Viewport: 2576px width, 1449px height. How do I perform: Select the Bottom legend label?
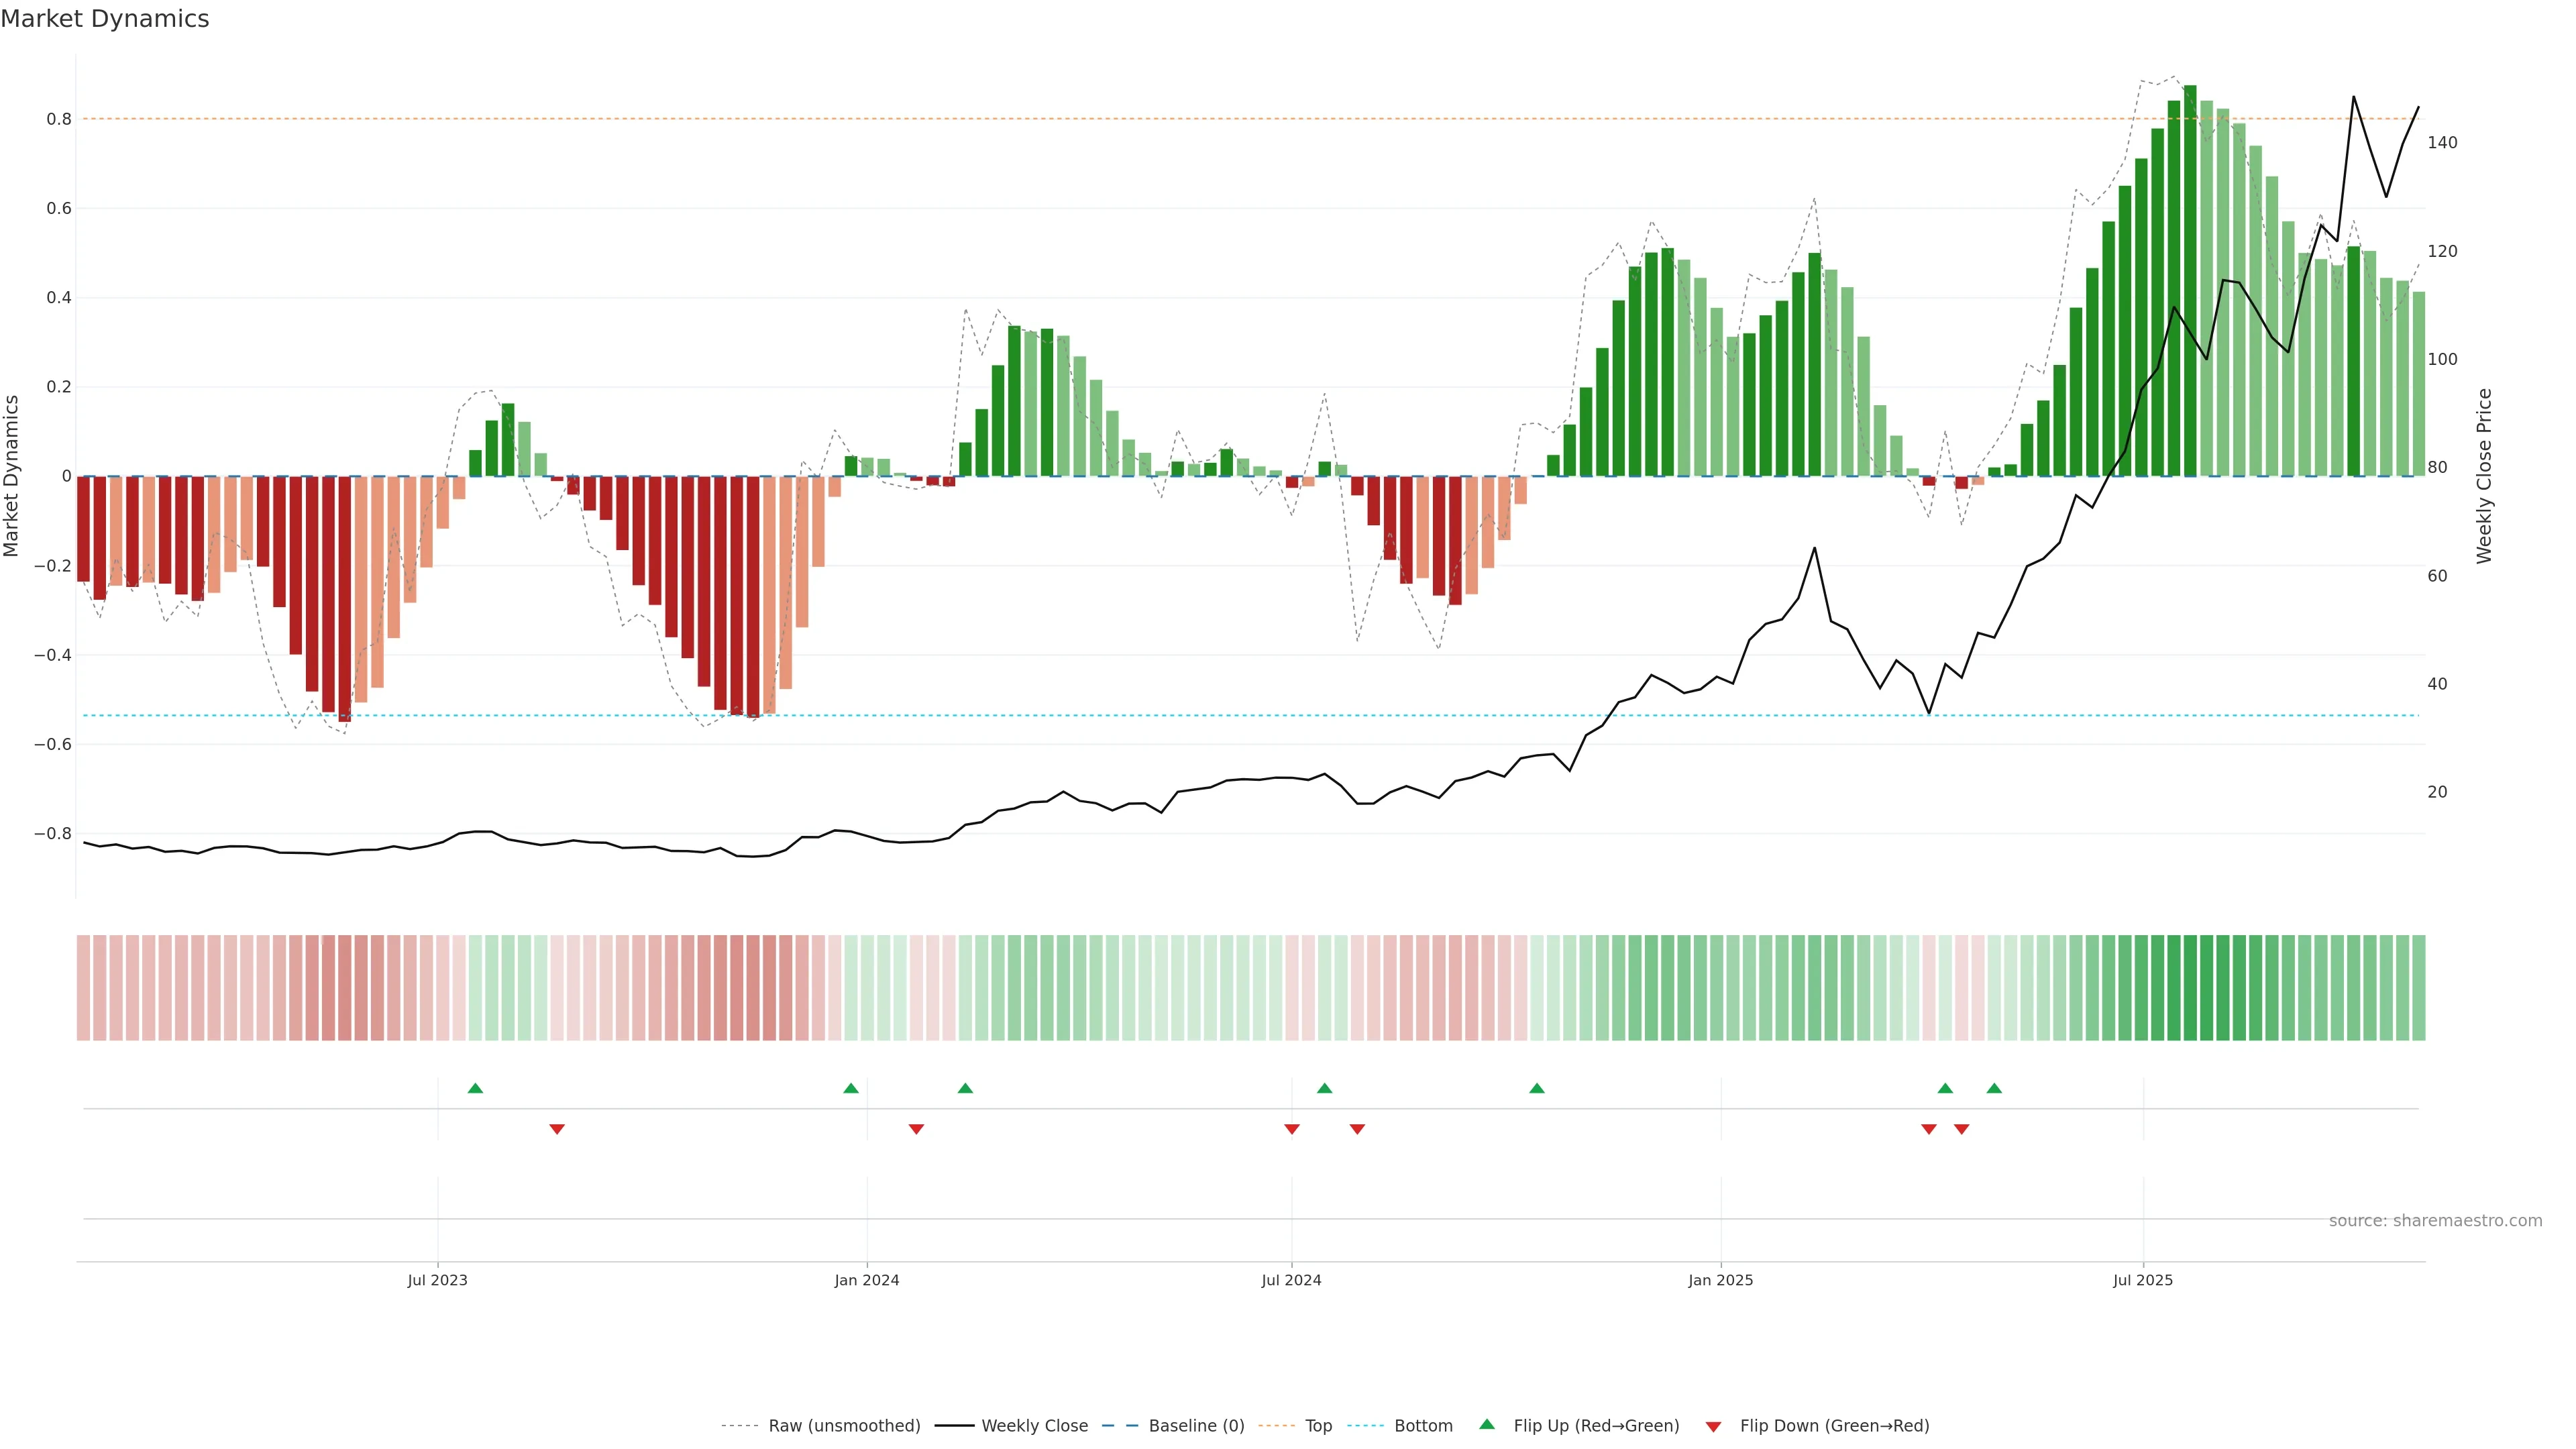[x=1423, y=1426]
